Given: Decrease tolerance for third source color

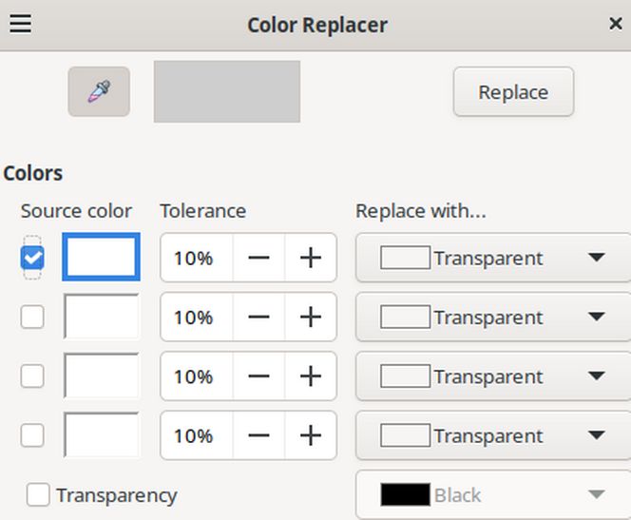Looking at the screenshot, I should point(258,376).
